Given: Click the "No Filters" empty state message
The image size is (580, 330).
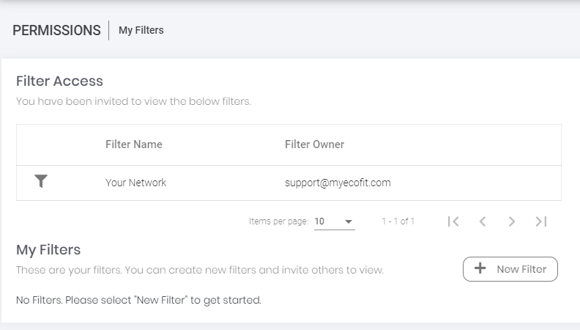Looking at the screenshot, I should tap(138, 300).
